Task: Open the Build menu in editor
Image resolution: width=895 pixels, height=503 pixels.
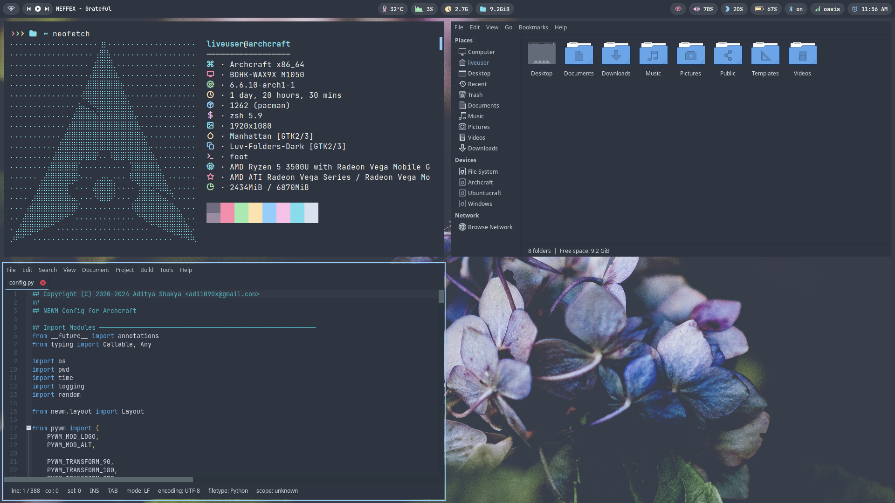Action: click(x=146, y=270)
